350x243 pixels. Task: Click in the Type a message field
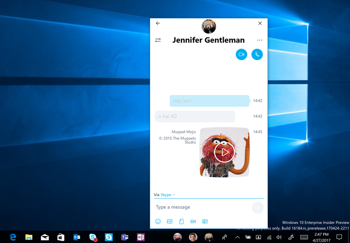[x=202, y=207]
